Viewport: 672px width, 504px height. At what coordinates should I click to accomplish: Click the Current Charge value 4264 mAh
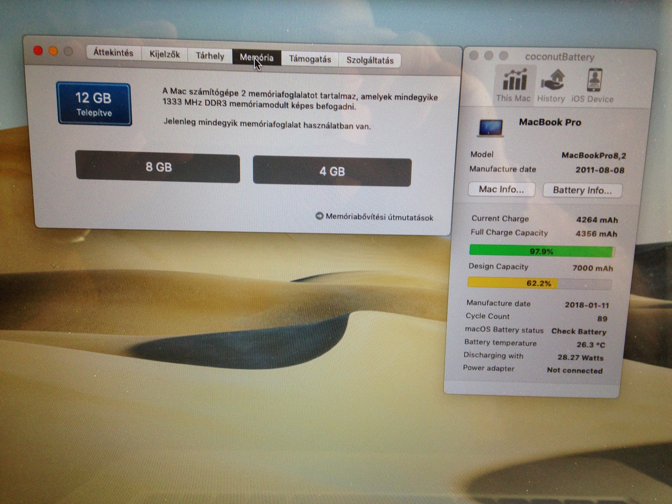(x=597, y=220)
